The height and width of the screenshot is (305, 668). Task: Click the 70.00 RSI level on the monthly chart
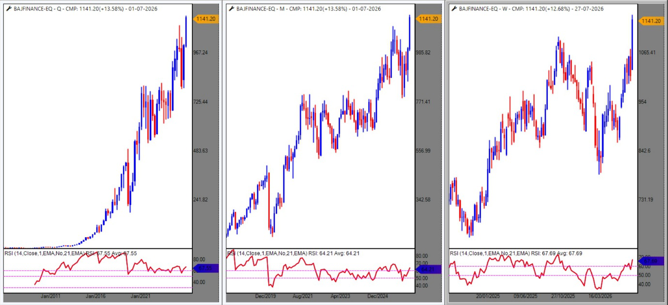(x=422, y=264)
